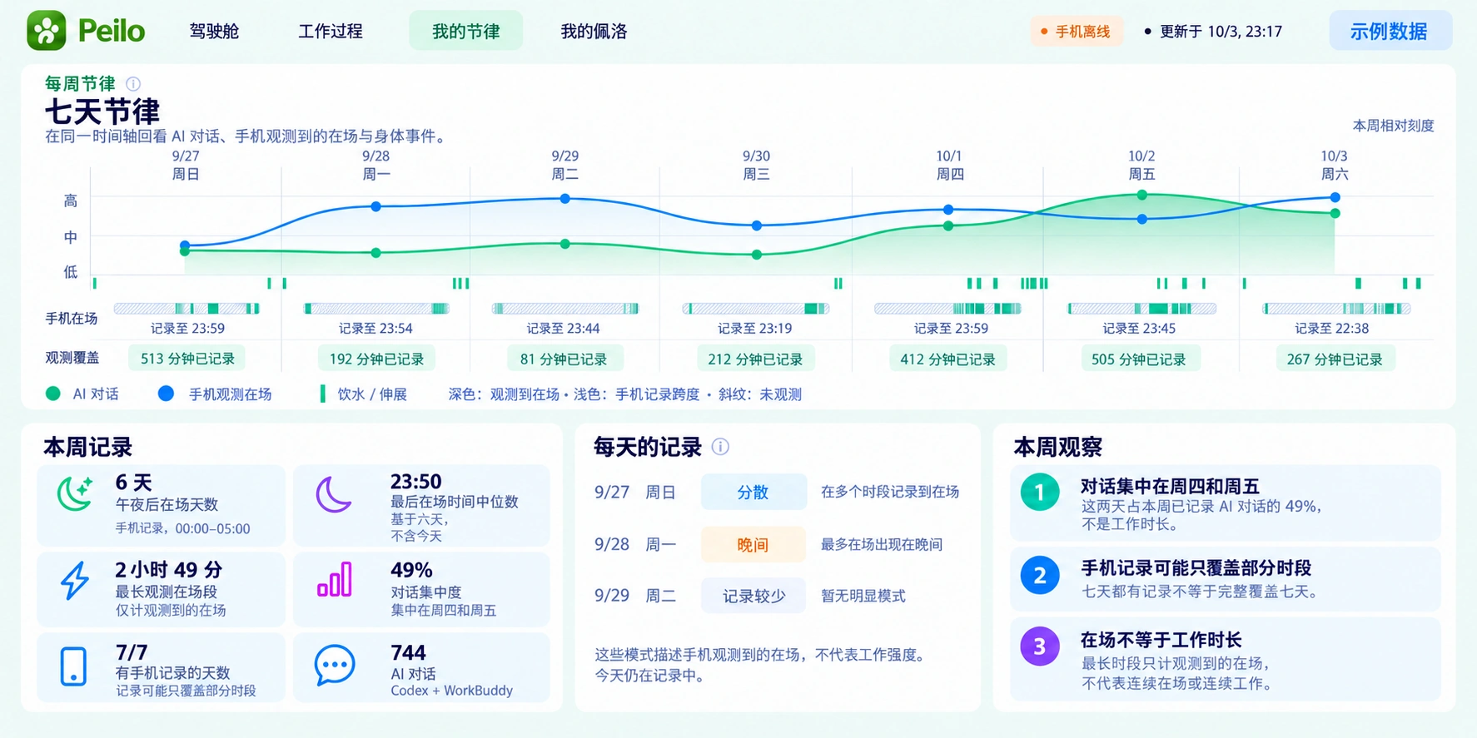
Task: Click the blue number 2 observation badge
Action: [x=1039, y=575]
